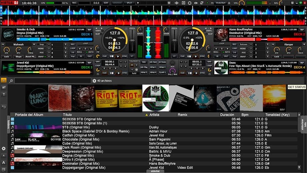Click the Kick sampler pad
Screen dimensions: 307x173
[x=144, y=62]
